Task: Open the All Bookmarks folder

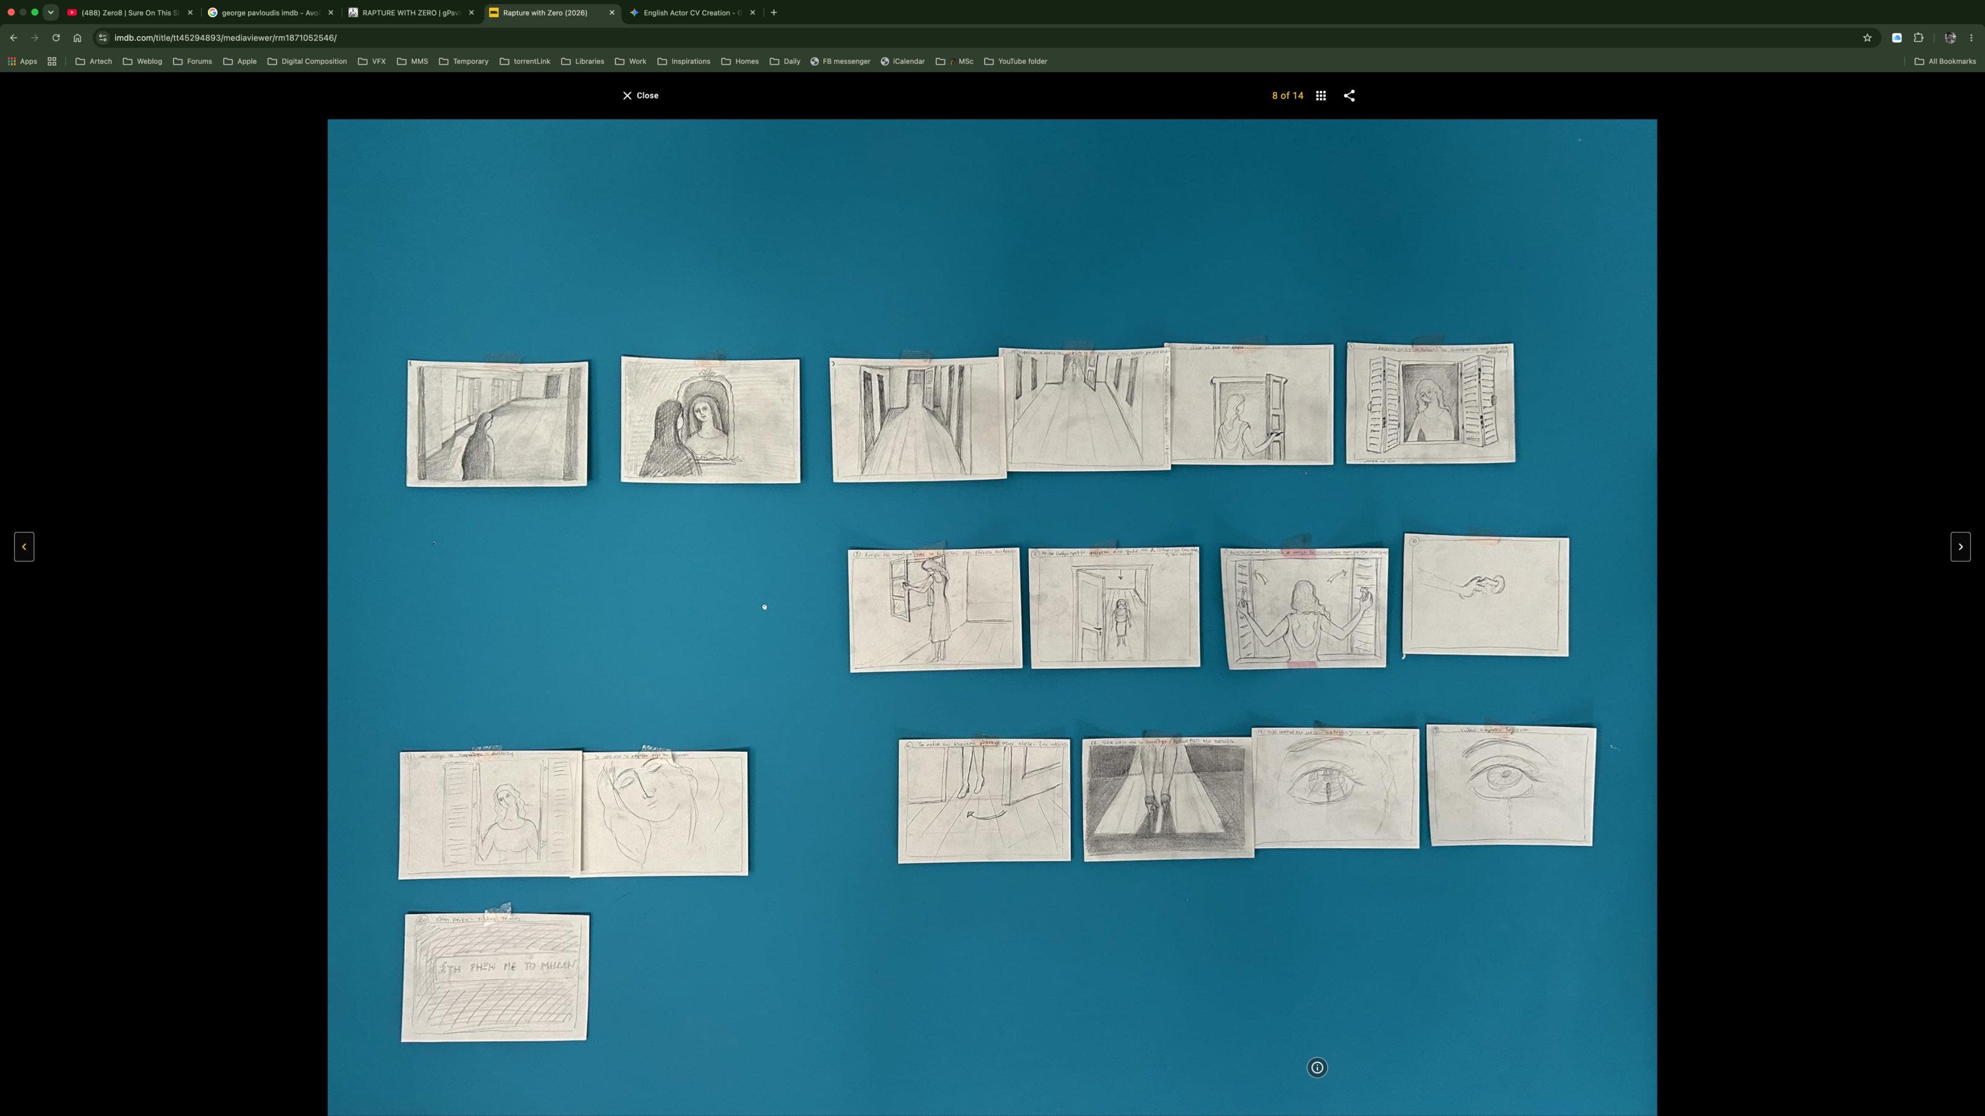Action: click(1945, 61)
